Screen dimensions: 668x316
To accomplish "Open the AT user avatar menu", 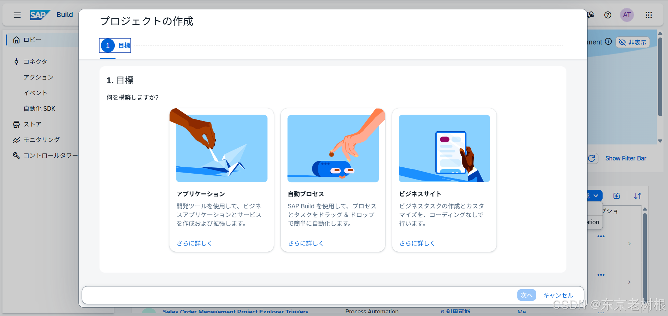I will click(x=627, y=15).
